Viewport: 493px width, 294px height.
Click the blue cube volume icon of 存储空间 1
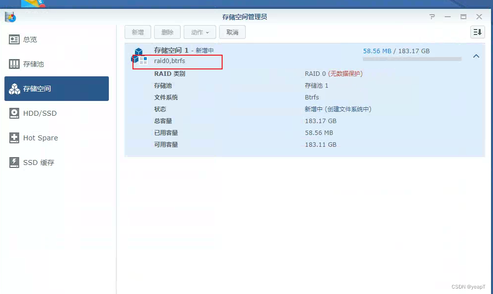coord(139,56)
